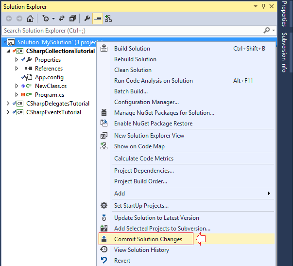The height and width of the screenshot is (266, 293).
Task: Click the Set StartUp Projects gear icon
Action: pyautogui.click(x=104, y=205)
